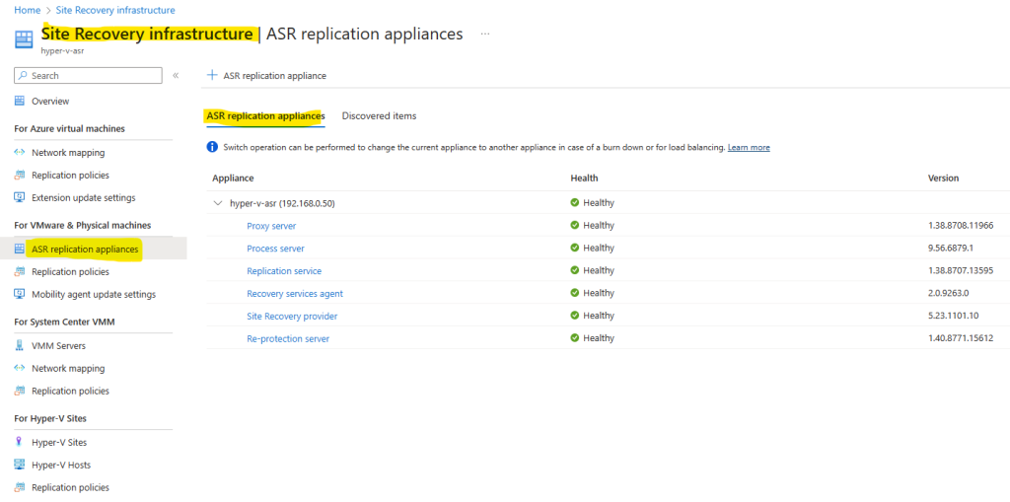Image resolution: width=1010 pixels, height=502 pixels.
Task: Click the VMM Servers icon
Action: click(x=20, y=346)
